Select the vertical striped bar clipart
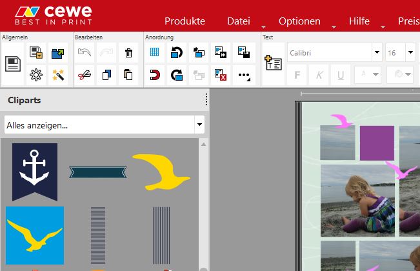The width and height of the screenshot is (420, 271). click(161, 236)
